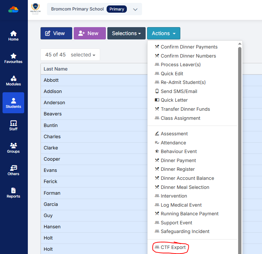This screenshot has height=254, width=262.
Task: Select Send SMS/Email menu item
Action: (179, 91)
